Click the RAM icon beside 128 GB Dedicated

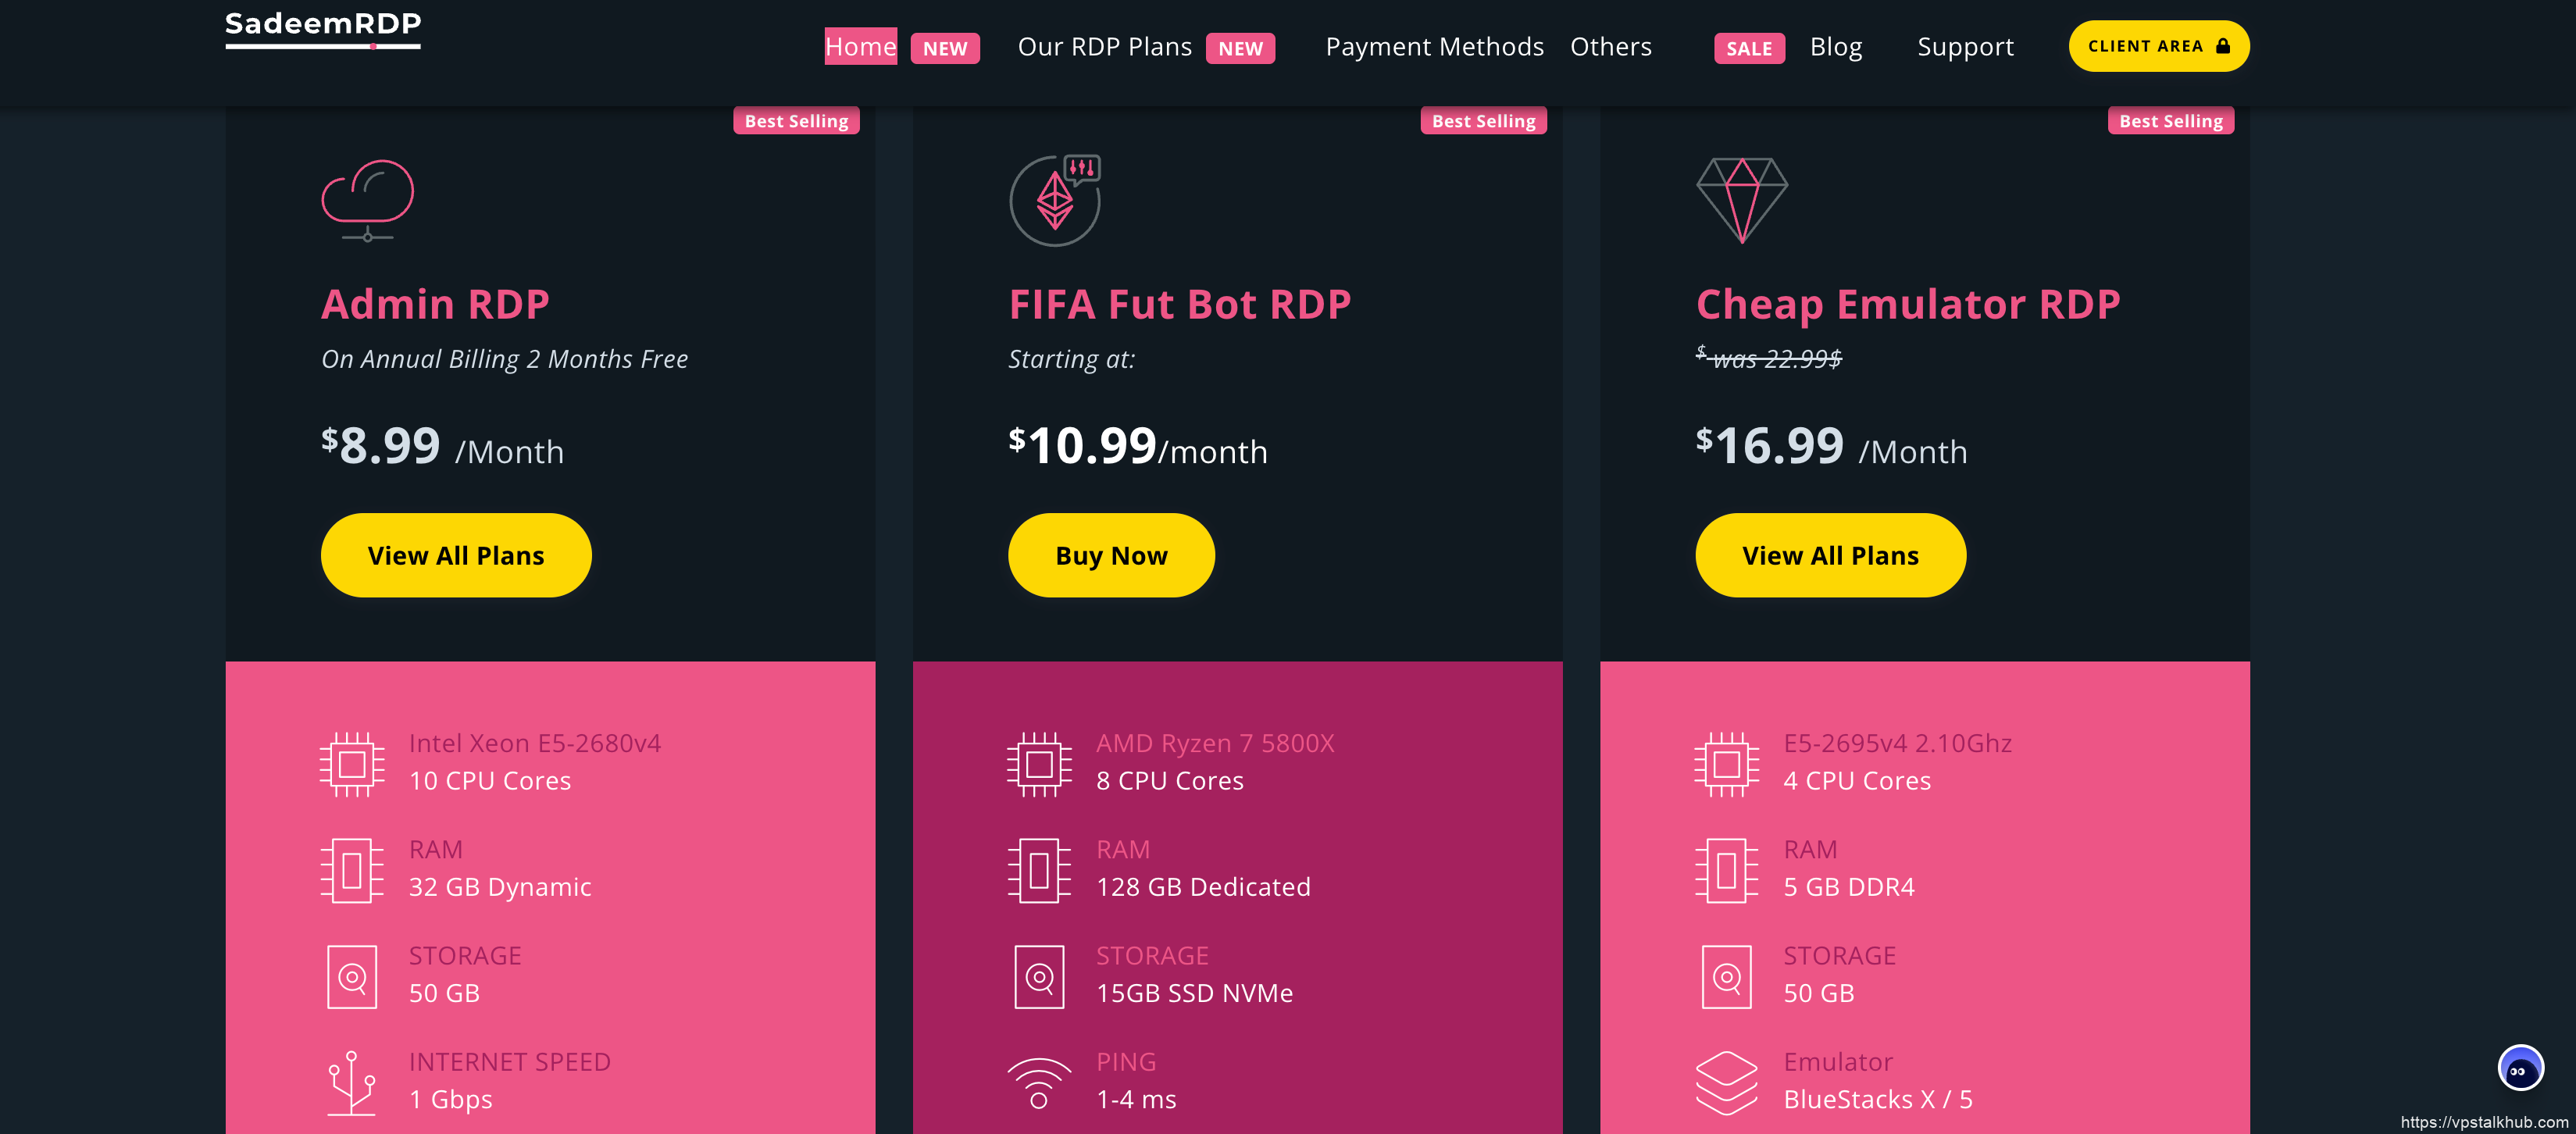click(1039, 870)
